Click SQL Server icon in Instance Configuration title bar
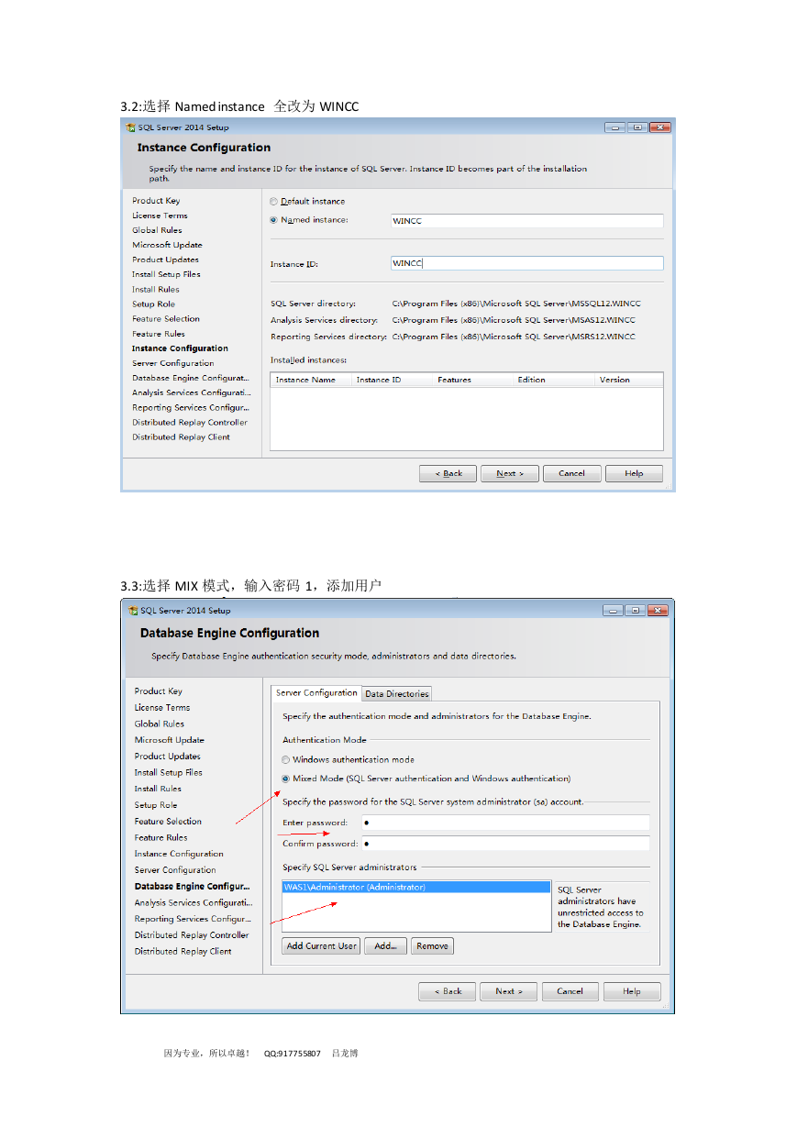 pos(131,127)
